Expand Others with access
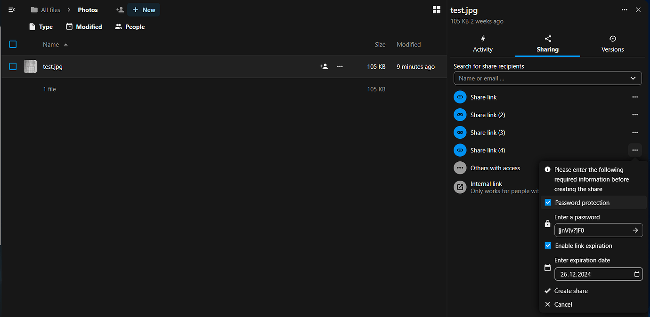Image resolution: width=650 pixels, height=317 pixels. coord(496,168)
